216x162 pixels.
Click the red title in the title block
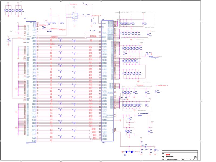click(168, 154)
